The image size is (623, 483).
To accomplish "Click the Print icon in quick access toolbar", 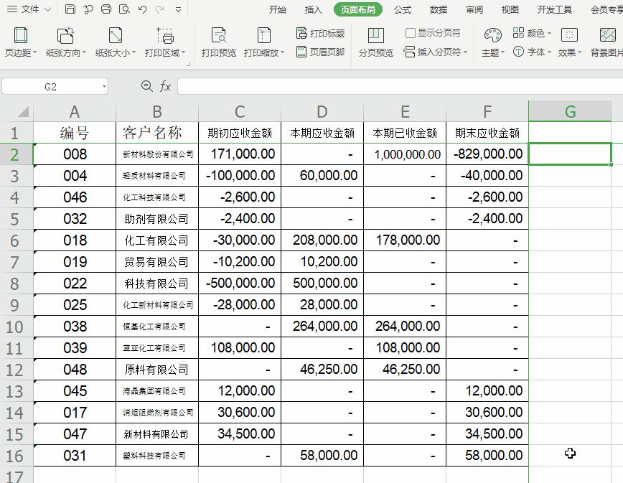I will click(x=106, y=9).
